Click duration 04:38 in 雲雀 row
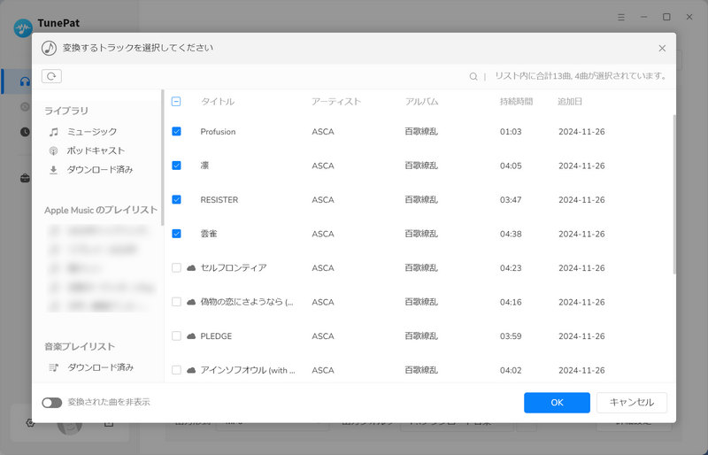The height and width of the screenshot is (455, 708). click(x=511, y=234)
